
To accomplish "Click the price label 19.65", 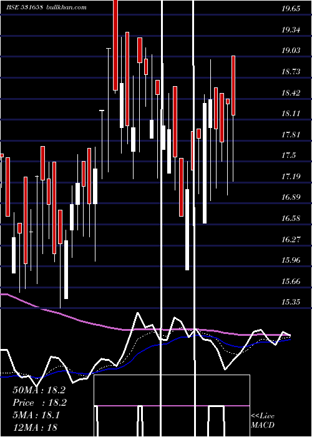I will pos(291,9).
